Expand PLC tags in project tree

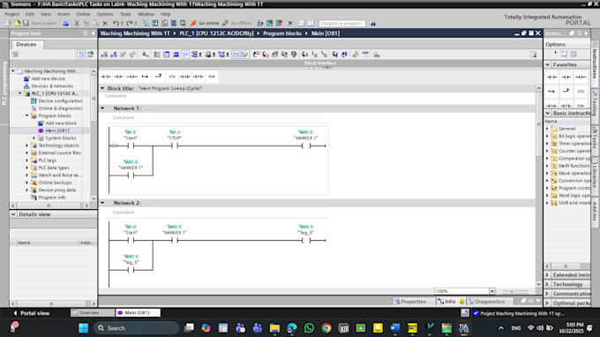(26, 161)
